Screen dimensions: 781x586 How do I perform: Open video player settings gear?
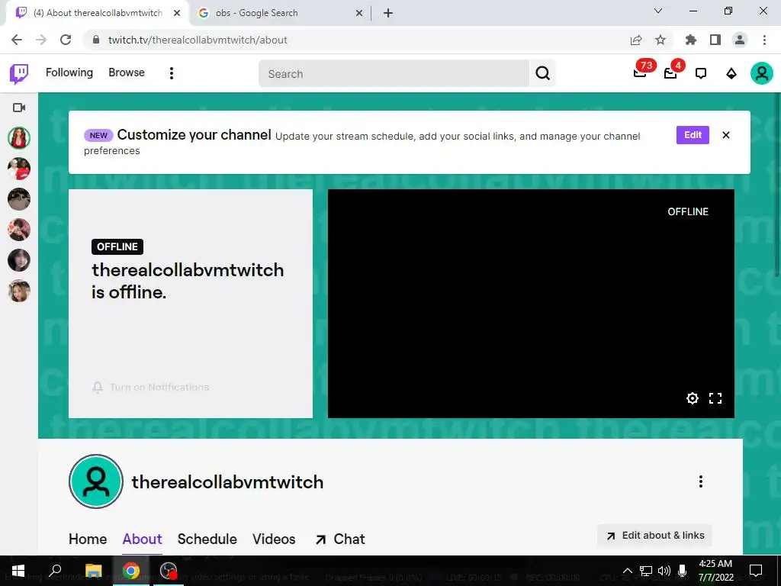click(x=693, y=398)
